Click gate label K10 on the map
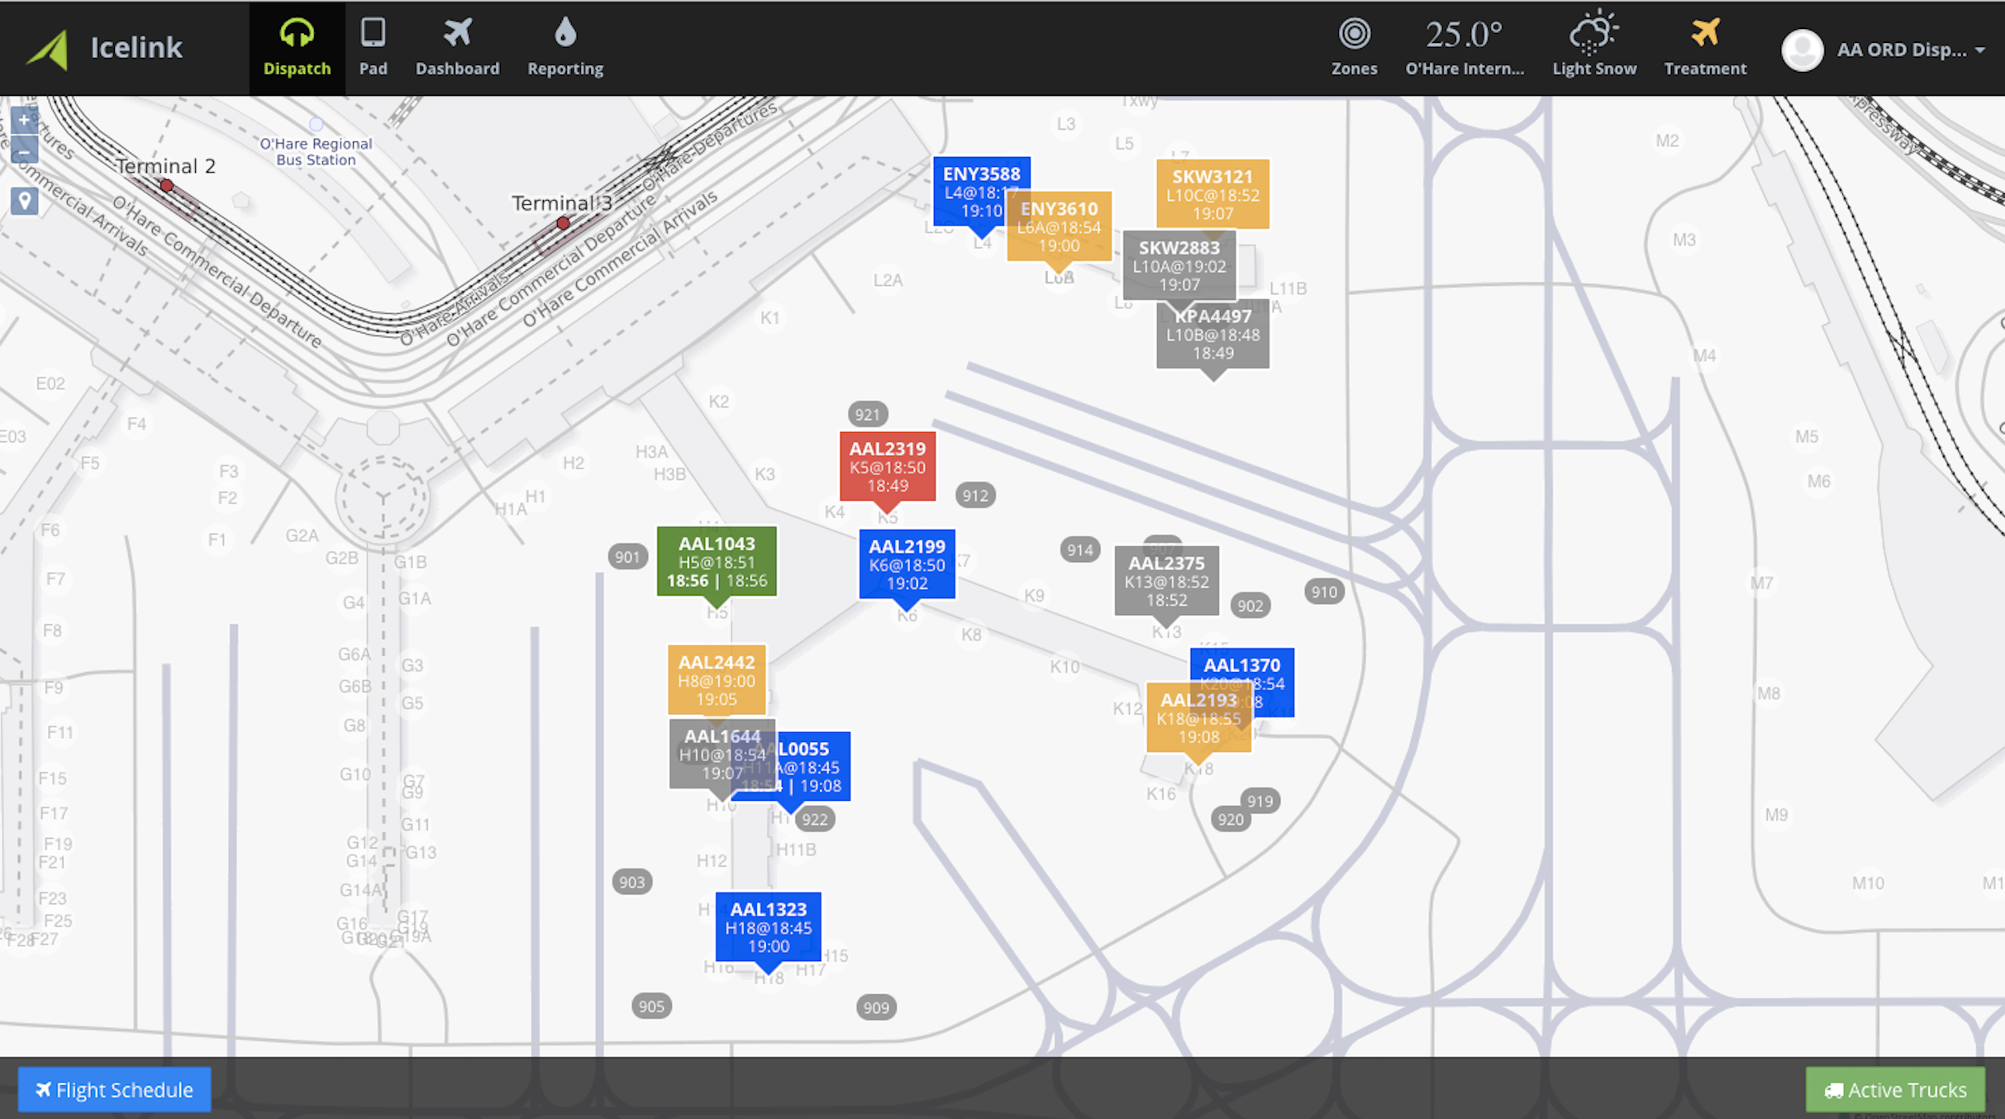2005x1119 pixels. point(1064,666)
